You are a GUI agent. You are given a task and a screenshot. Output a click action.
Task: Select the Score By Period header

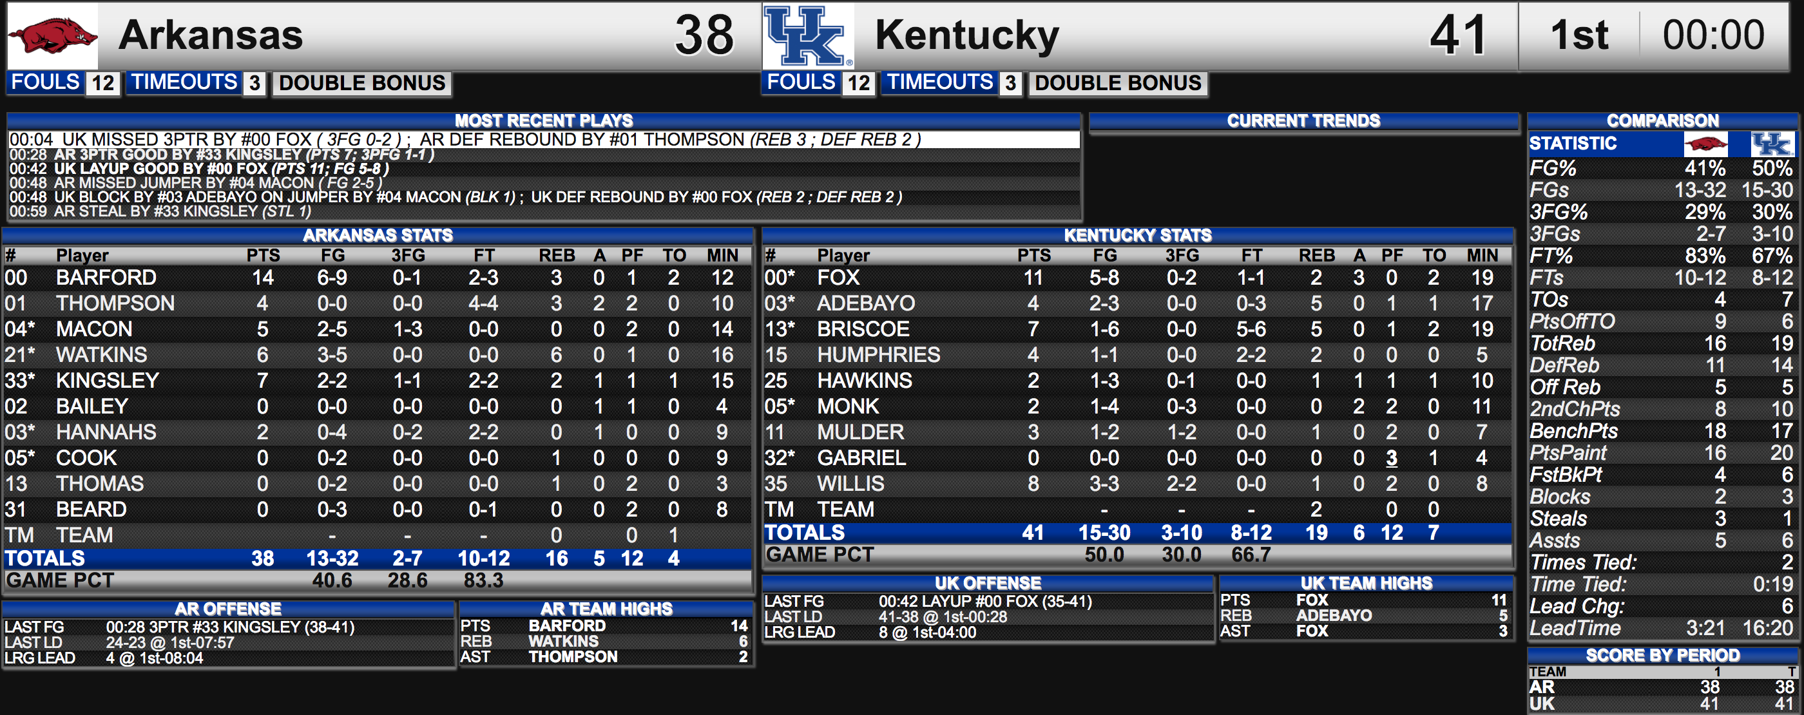coord(1662,656)
